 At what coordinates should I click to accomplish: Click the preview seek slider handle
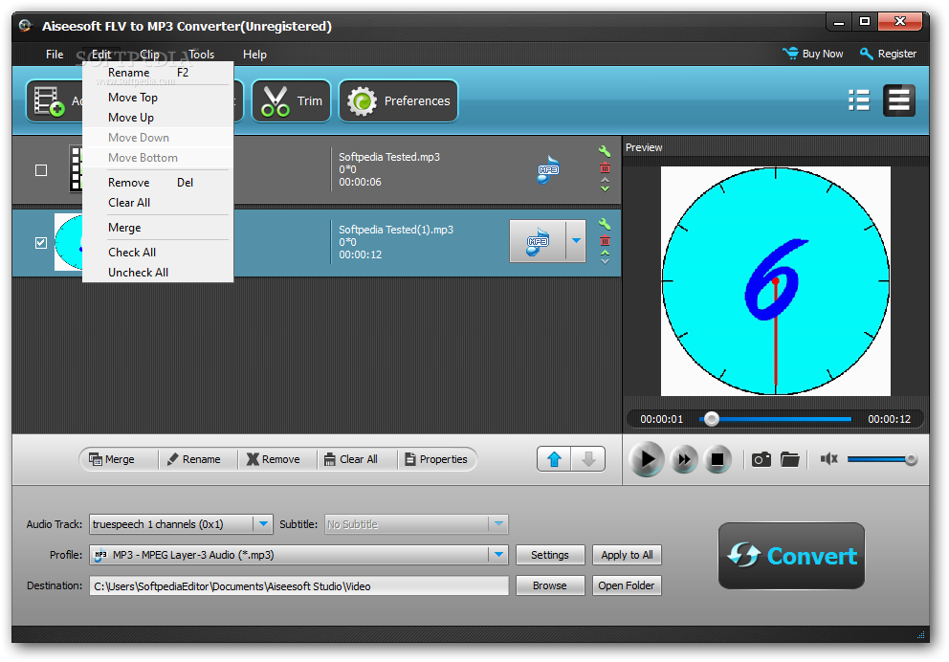click(x=712, y=419)
